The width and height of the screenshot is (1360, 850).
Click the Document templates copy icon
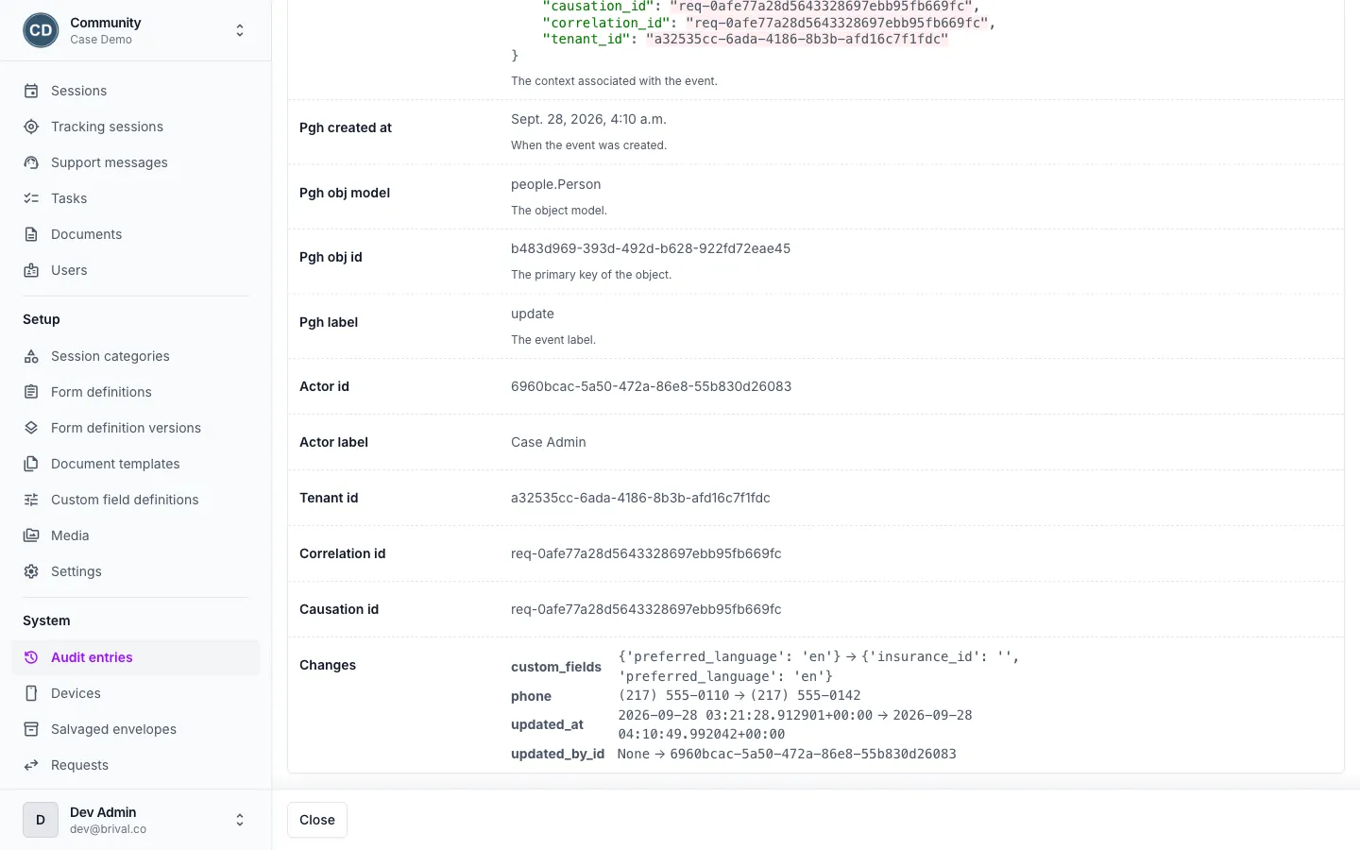click(x=31, y=464)
